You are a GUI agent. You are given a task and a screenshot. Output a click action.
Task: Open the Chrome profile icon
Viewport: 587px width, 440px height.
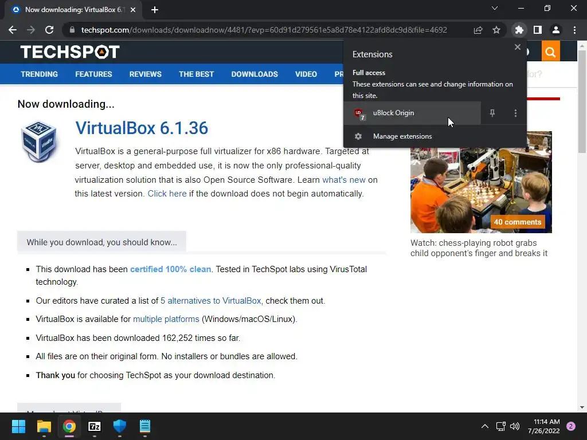(556, 30)
